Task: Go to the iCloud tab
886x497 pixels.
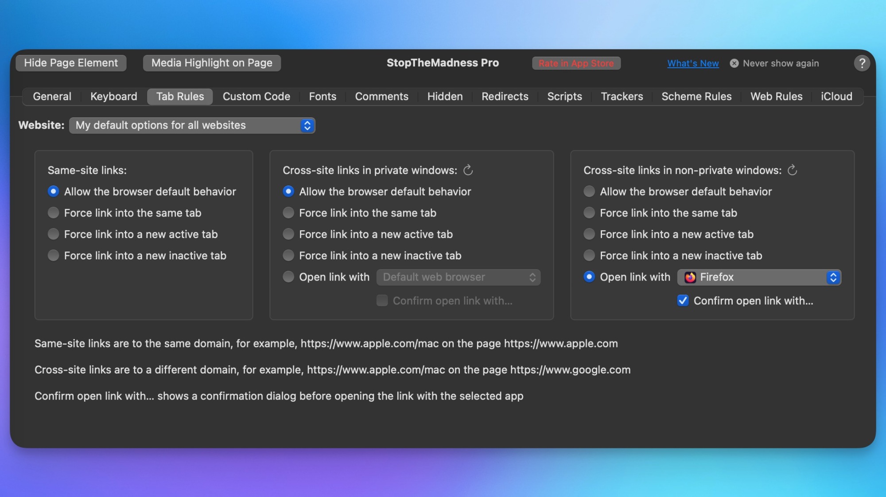Action: pos(836,96)
